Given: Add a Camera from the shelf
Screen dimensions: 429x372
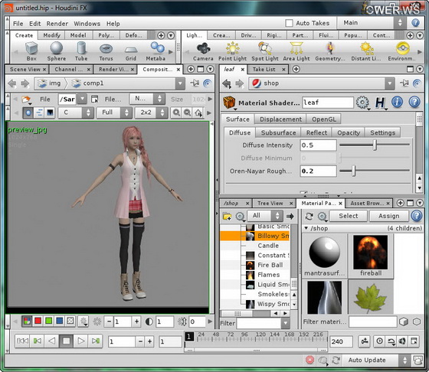Looking at the screenshot, I should (203, 52).
